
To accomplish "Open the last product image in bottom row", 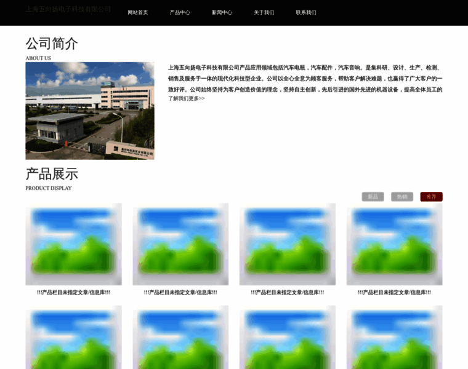I will [394, 337].
